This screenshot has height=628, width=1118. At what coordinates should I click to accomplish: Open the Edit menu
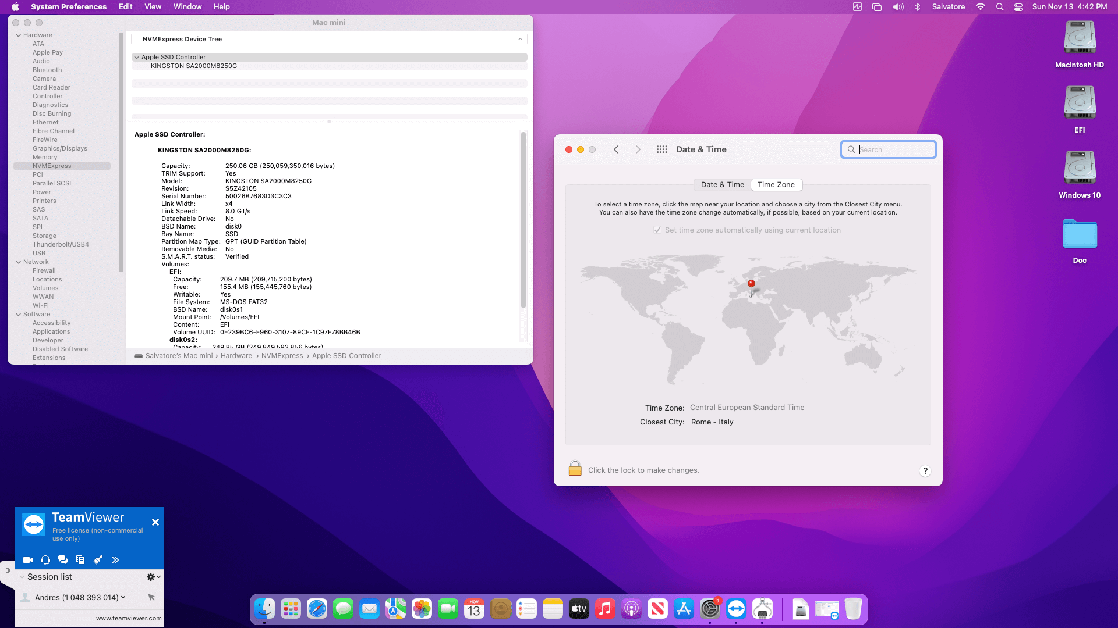click(126, 7)
